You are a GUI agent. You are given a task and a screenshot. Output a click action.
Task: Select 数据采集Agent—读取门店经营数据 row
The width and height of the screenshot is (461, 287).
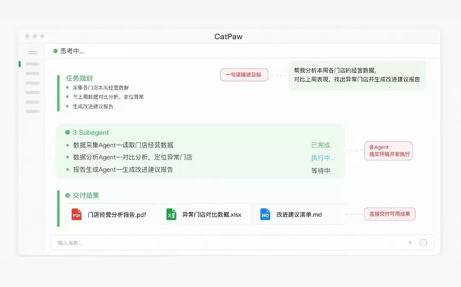123,145
